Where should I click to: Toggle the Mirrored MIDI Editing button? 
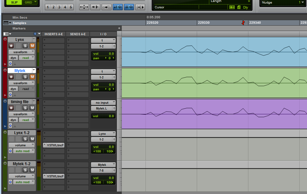point(106,7)
